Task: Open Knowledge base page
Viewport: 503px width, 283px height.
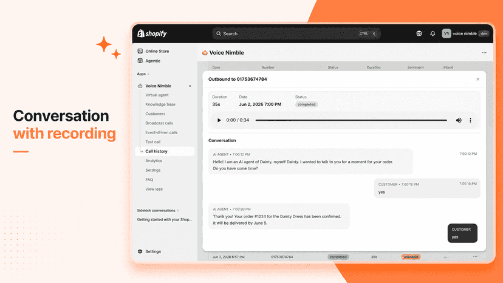Action: 160,104
